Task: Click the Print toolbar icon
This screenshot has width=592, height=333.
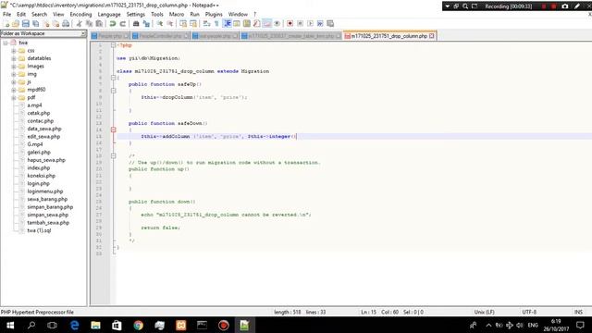Action: 66,24
